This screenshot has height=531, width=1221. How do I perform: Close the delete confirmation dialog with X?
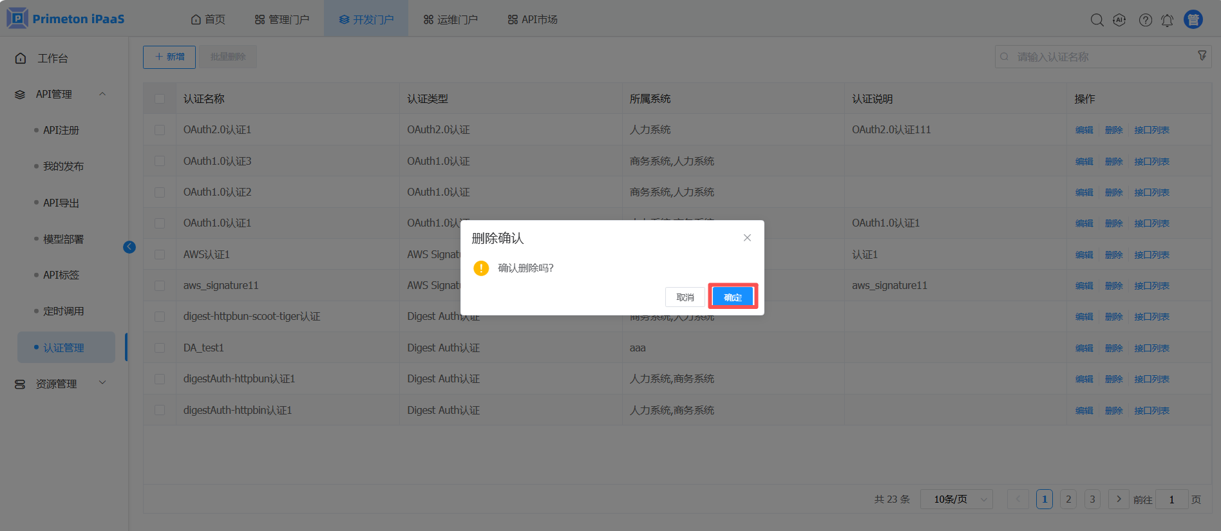click(x=747, y=238)
